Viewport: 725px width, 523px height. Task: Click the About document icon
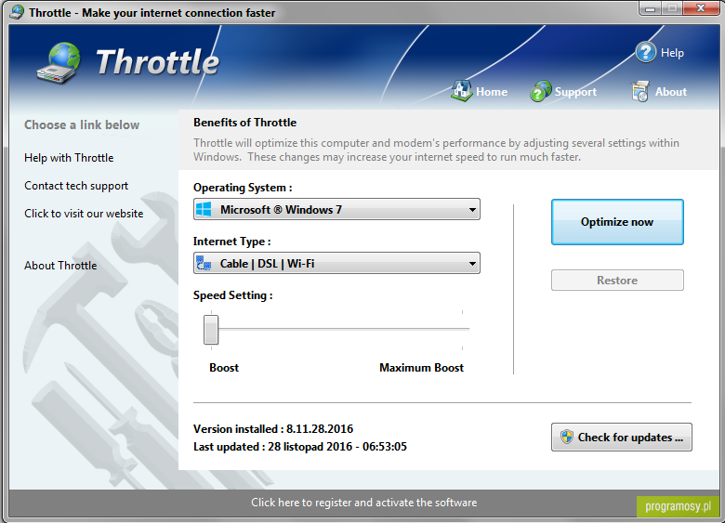[640, 91]
